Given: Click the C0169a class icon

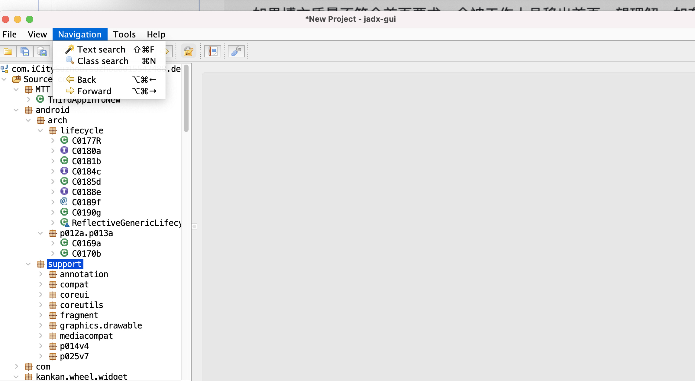Looking at the screenshot, I should (64, 242).
